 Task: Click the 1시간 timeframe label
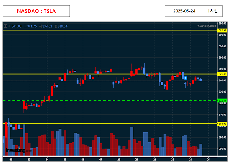[213, 11]
